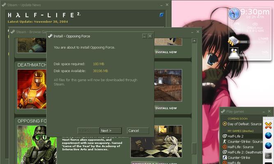The width and height of the screenshot is (274, 164).
Task: Click the Steam logo in Browse Games title bar
Action: (13, 32)
